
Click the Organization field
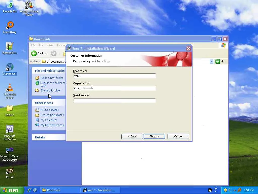(115, 88)
